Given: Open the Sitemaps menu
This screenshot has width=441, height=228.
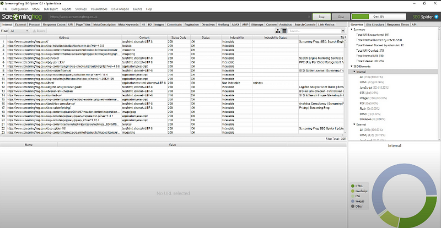Looking at the screenshot, I should tap(81, 9).
